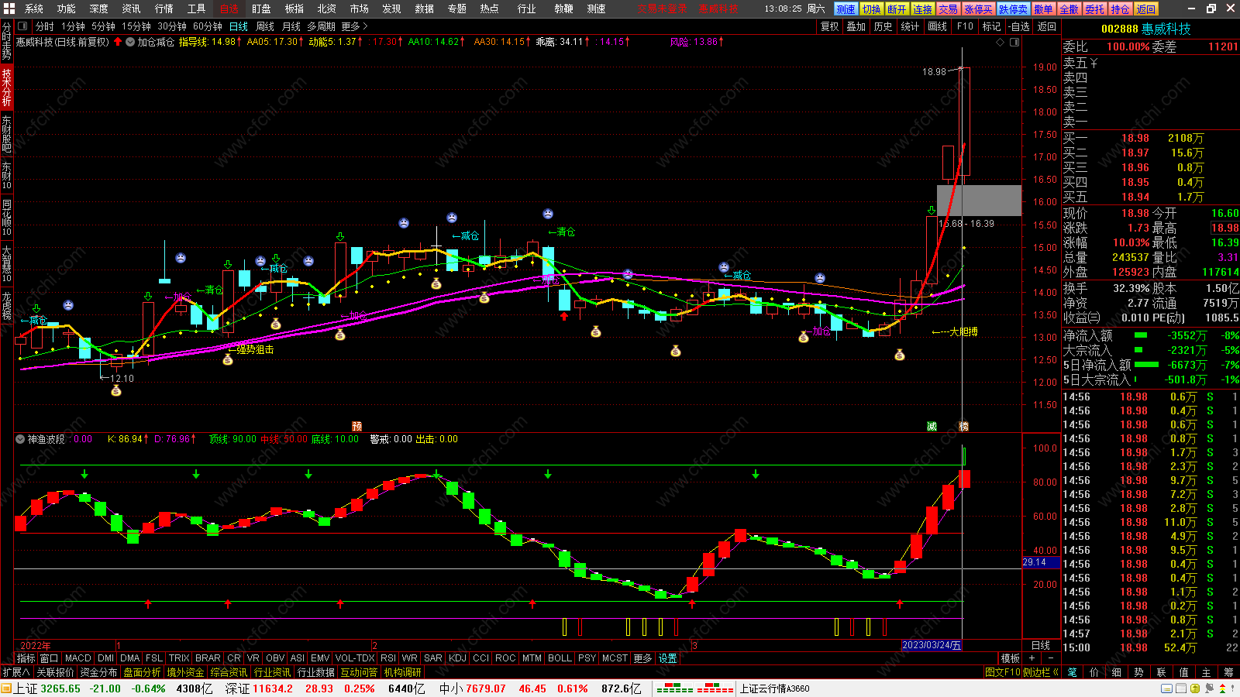Select the 日线 daily period
Image resolution: width=1240 pixels, height=697 pixels.
(x=239, y=26)
